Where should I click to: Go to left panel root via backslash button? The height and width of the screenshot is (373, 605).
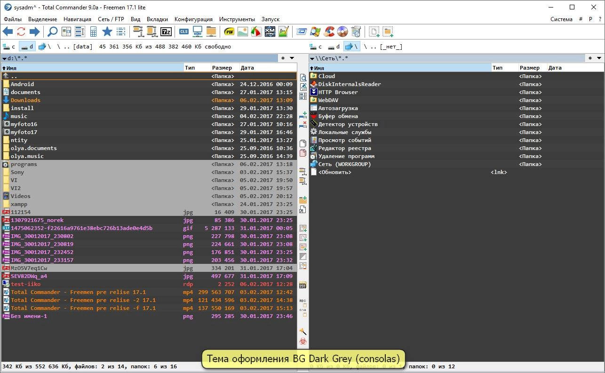click(59, 47)
